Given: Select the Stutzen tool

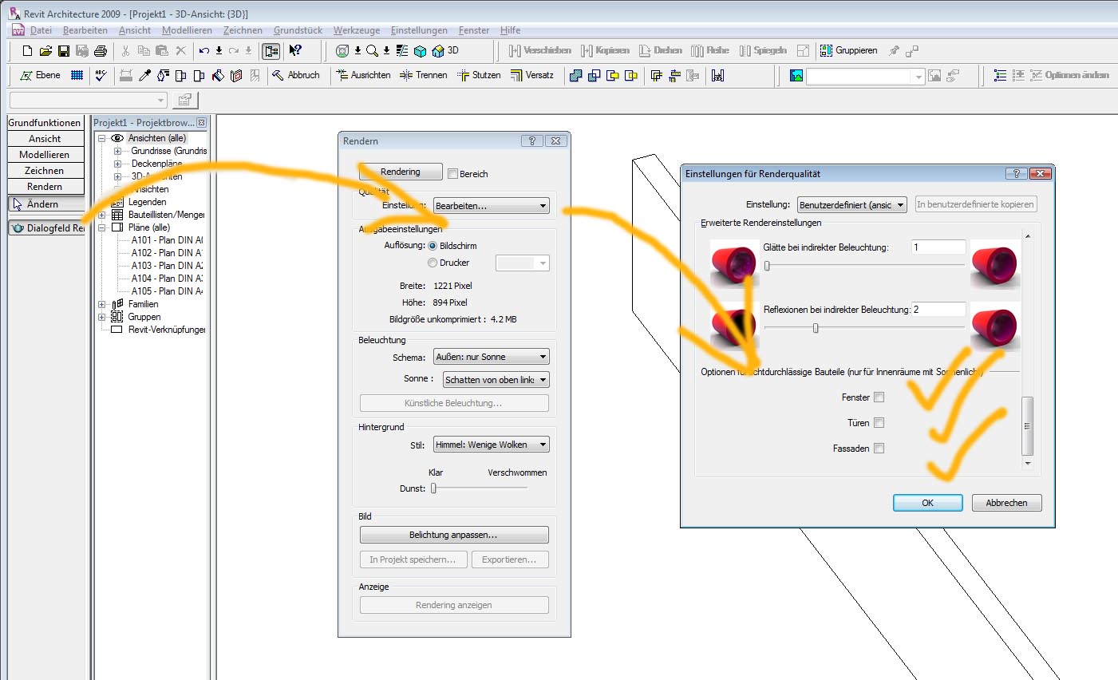Looking at the screenshot, I should (x=479, y=75).
